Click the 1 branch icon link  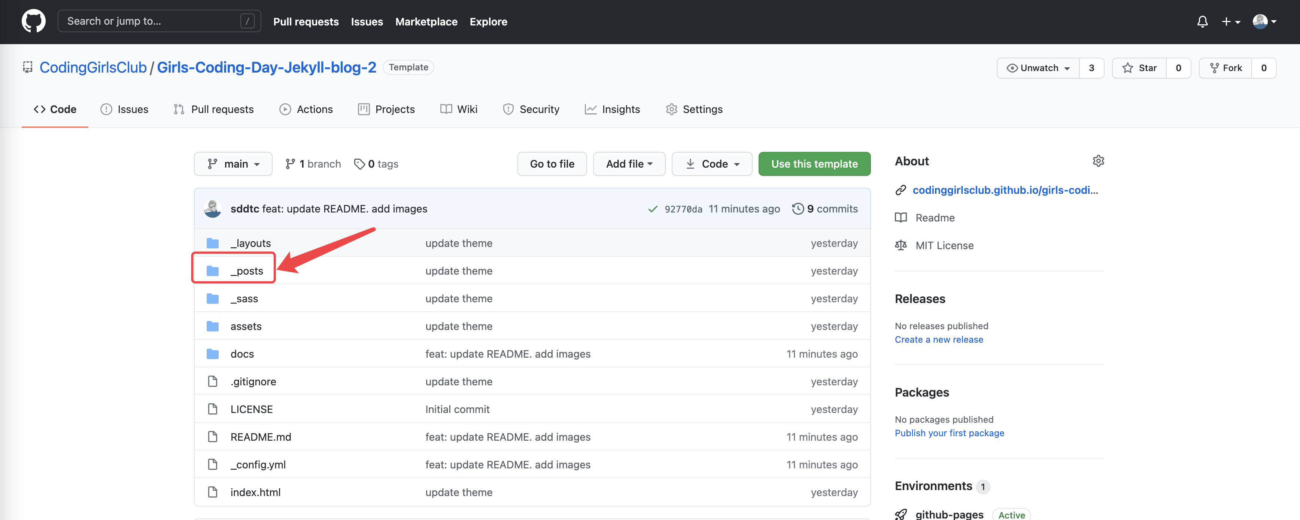(290, 164)
